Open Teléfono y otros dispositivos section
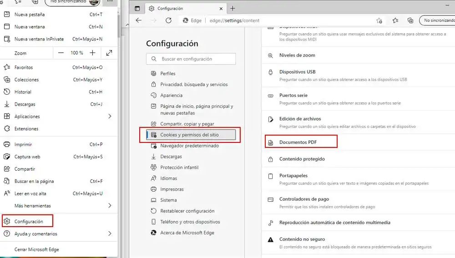Image resolution: width=455 pixels, height=258 pixels. coord(191,222)
